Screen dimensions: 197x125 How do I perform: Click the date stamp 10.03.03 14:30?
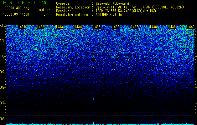[x=16, y=14]
